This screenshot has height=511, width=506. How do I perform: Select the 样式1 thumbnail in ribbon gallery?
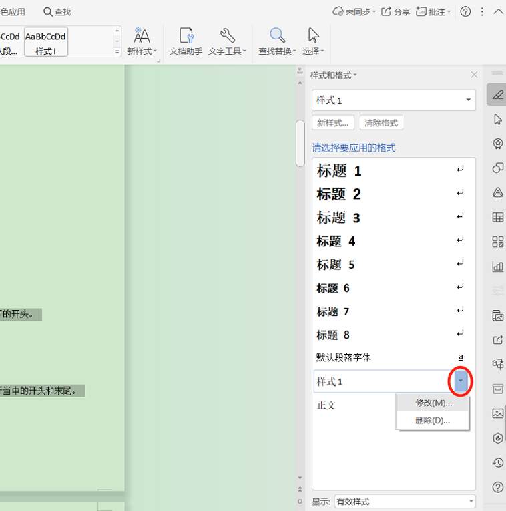click(x=46, y=41)
